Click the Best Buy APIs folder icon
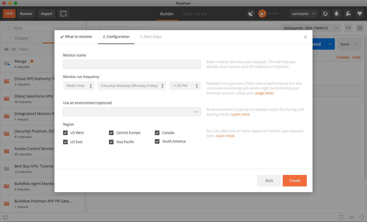Screen dimensions: 367x222 pyautogui.click(x=7, y=169)
